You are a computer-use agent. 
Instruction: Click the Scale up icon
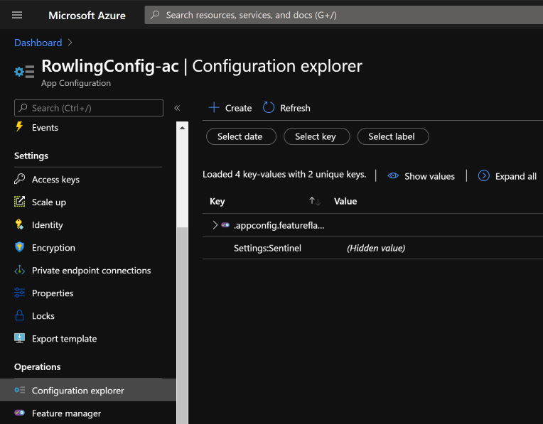click(19, 202)
